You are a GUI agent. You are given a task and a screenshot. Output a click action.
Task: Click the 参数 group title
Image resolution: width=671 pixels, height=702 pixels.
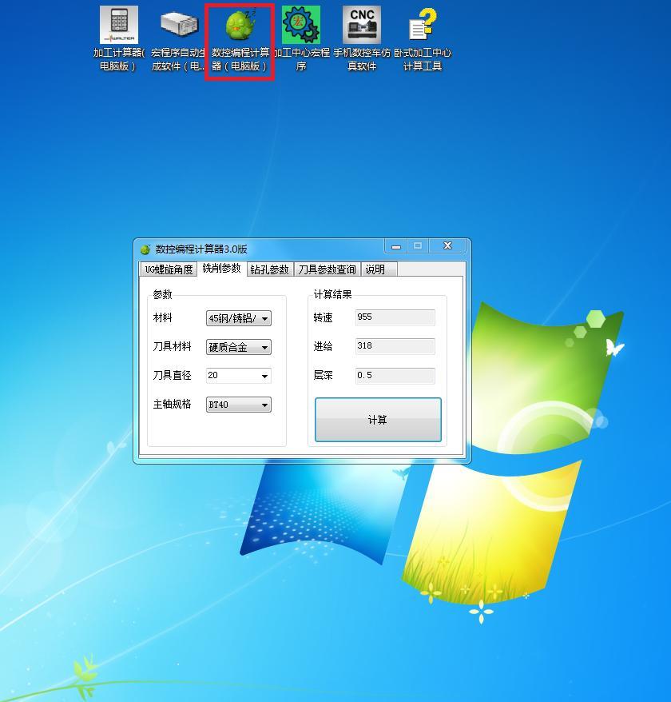point(162,294)
